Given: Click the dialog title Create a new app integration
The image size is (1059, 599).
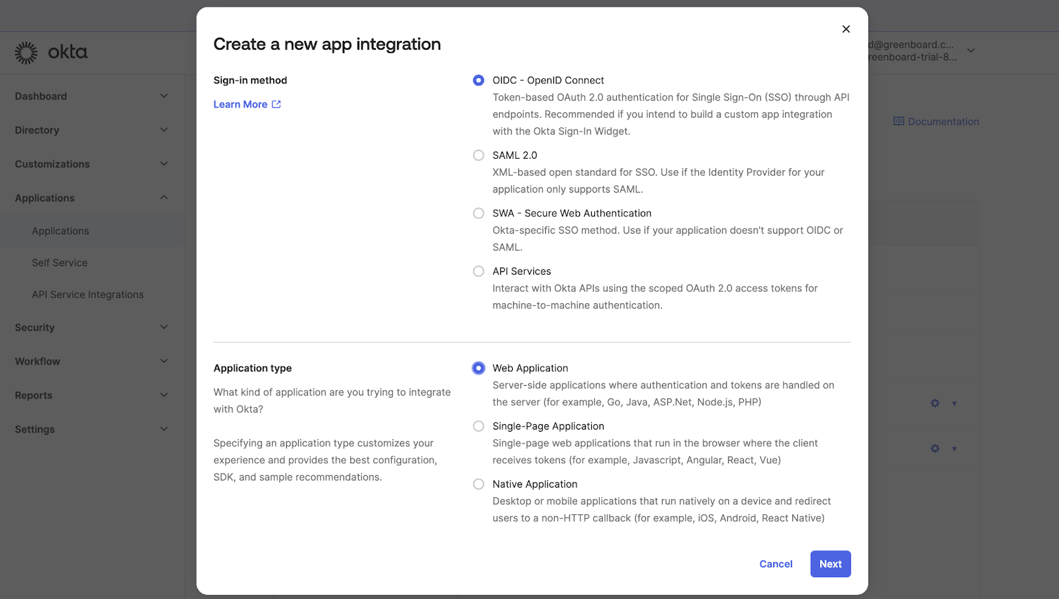Looking at the screenshot, I should pyautogui.click(x=327, y=44).
